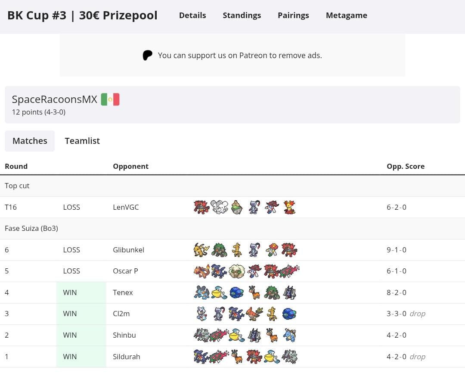Click Delphox sprite in LenVGC's team

tap(289, 207)
